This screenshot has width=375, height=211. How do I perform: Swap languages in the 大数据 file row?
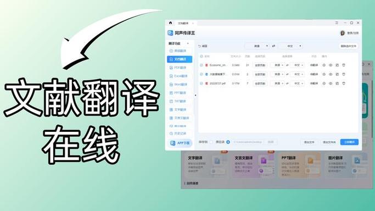pos(287,74)
